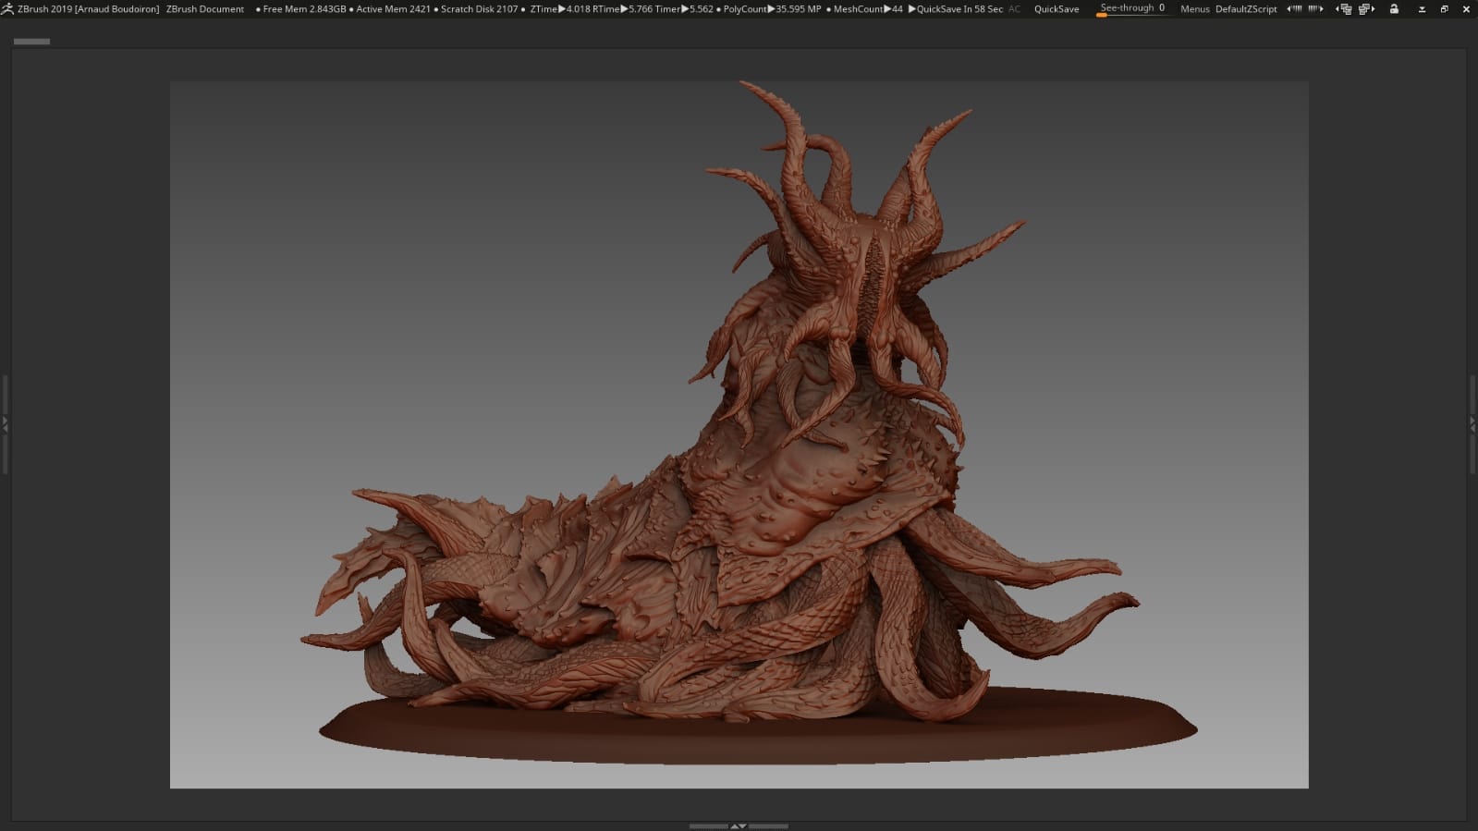Click the See-through slider
1478x831 pixels.
[x=1131, y=8]
